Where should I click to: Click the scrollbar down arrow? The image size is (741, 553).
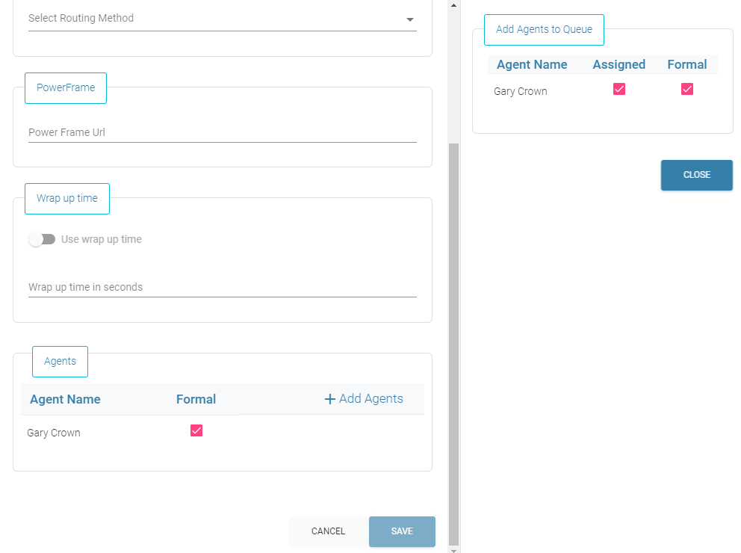point(453,549)
